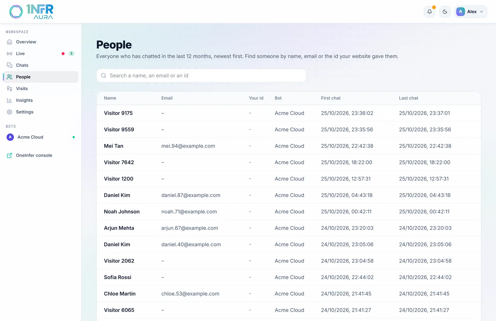Click chloe.53@example.com email
This screenshot has height=321, width=496.
pyautogui.click(x=190, y=294)
